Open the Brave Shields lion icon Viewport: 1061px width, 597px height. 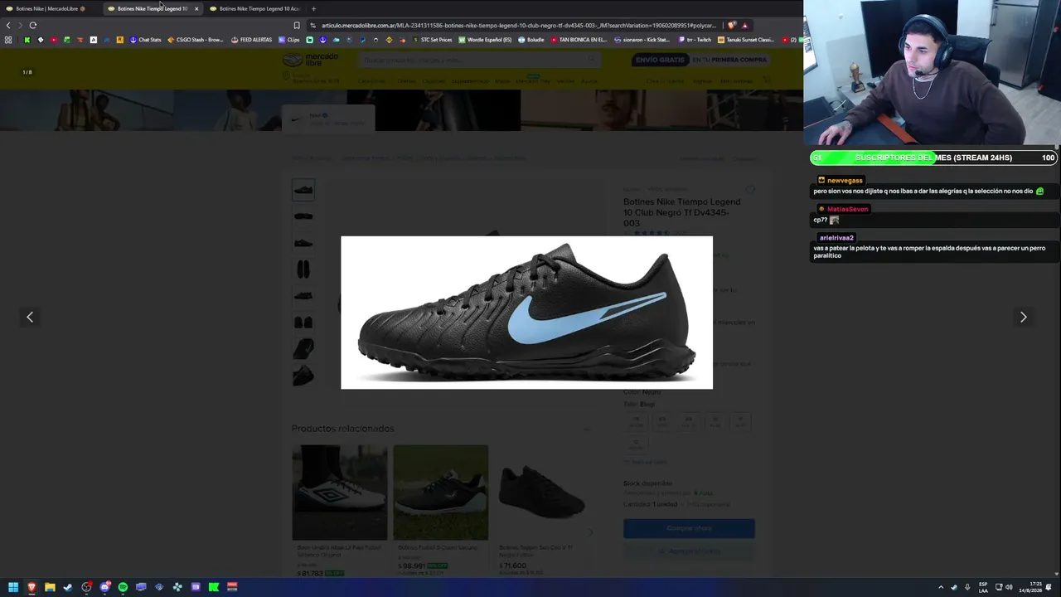732,25
